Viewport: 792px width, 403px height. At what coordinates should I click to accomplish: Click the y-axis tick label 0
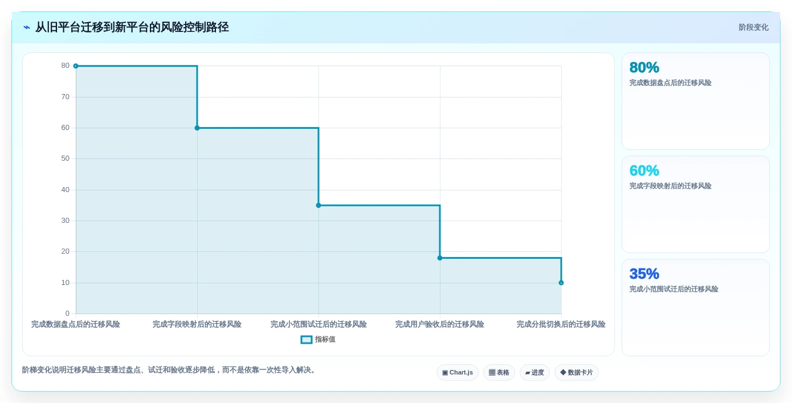pos(67,314)
